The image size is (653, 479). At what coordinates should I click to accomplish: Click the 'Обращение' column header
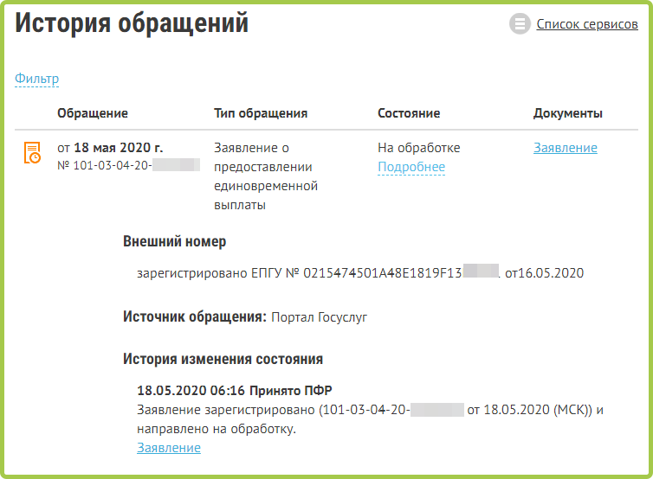[x=93, y=113]
